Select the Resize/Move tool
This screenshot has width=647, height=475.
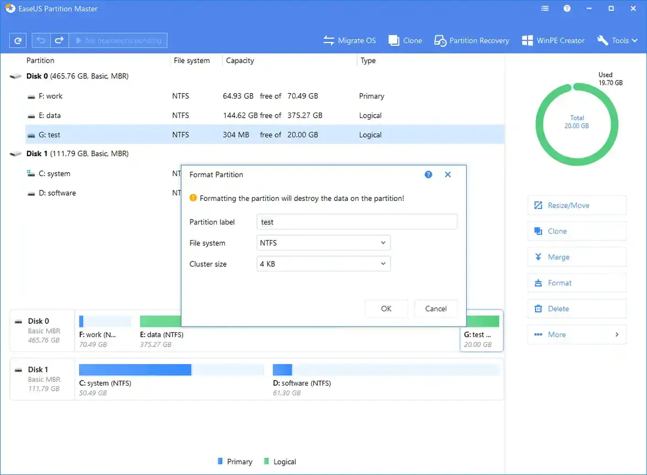point(576,205)
